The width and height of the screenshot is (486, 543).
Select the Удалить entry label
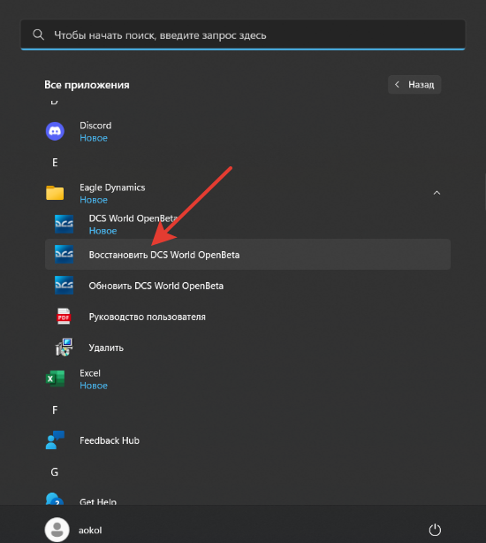tap(106, 348)
